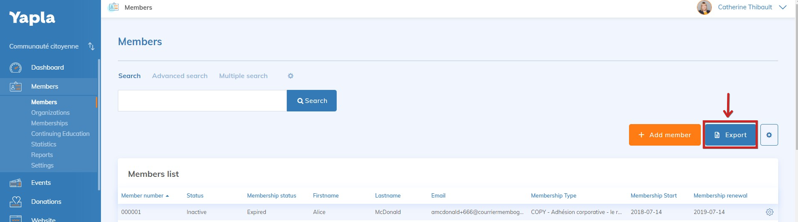Screen dimensions: 798x222
Task: Click the Donations heart icon in sidebar
Action: pyautogui.click(x=16, y=202)
